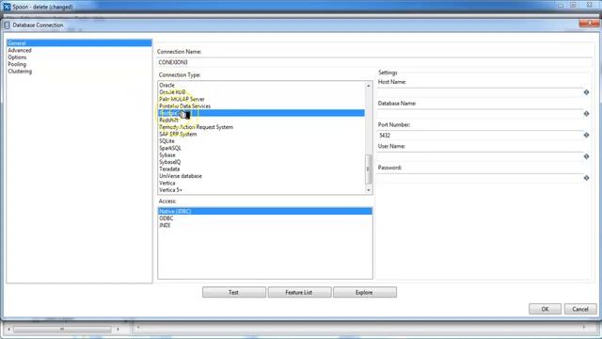Screen dimensions: 602x339
Task: Click the Feature List button
Action: pos(299,293)
